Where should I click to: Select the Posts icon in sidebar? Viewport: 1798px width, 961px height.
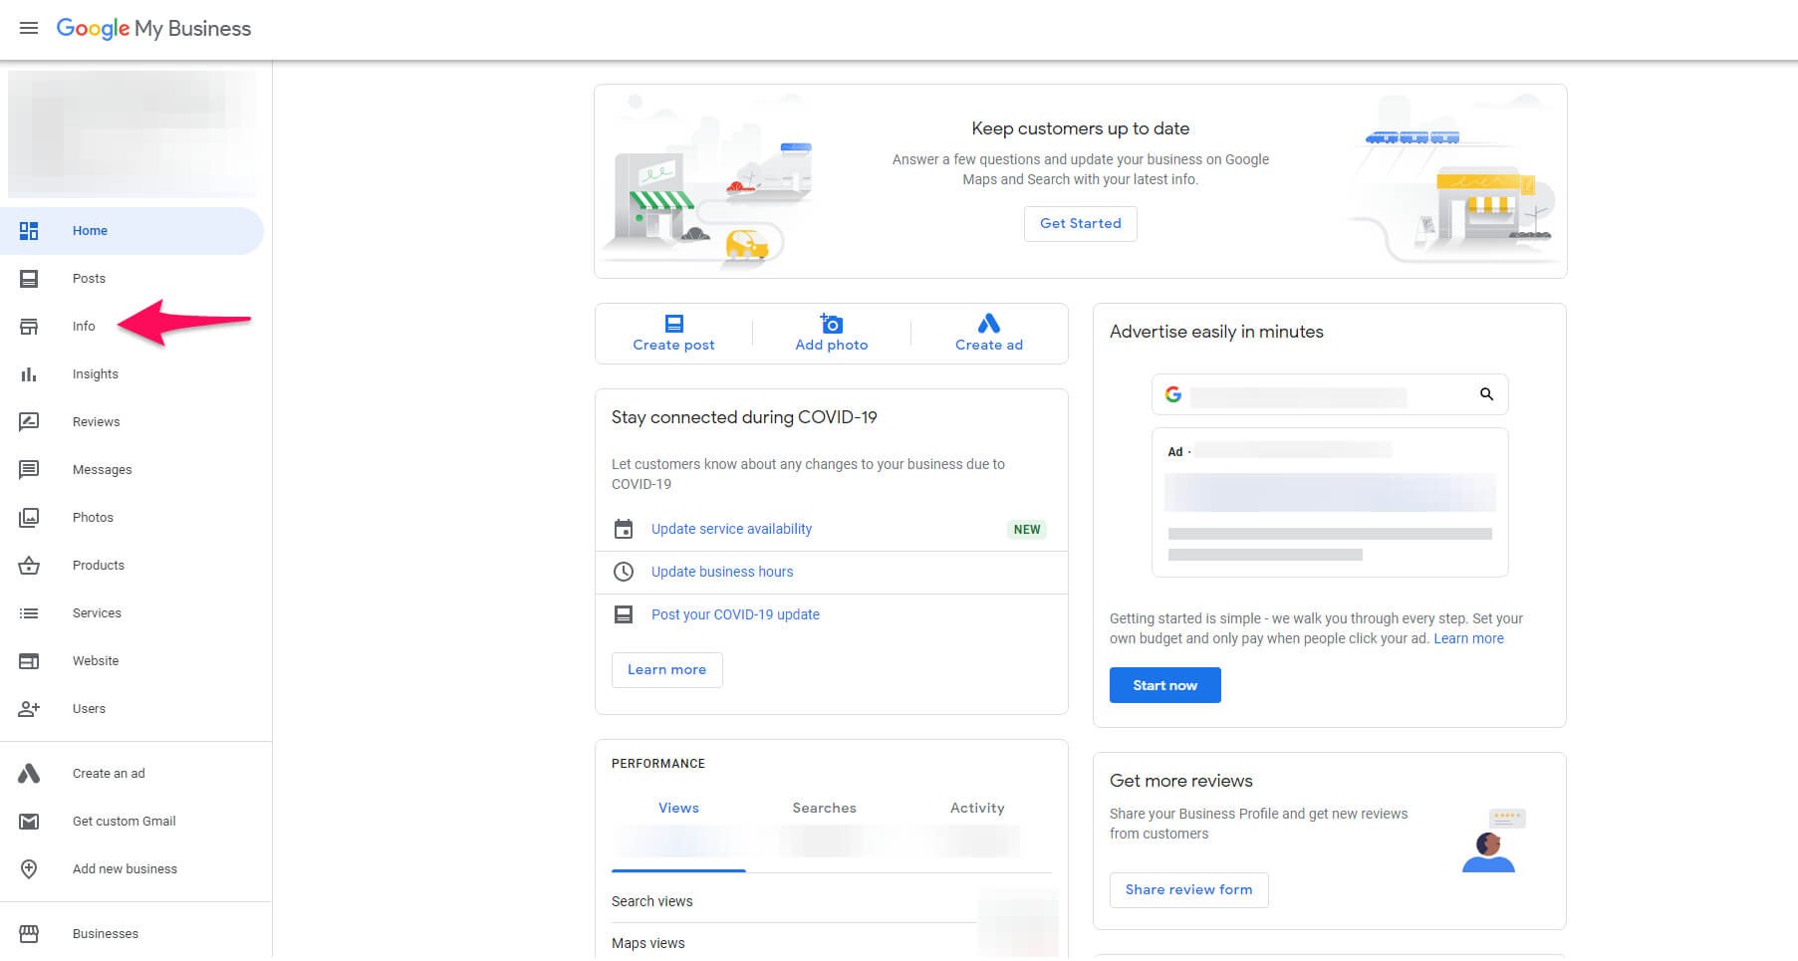point(29,278)
